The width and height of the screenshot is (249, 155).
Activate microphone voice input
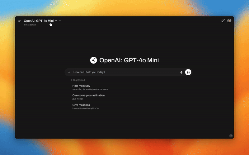(181, 72)
